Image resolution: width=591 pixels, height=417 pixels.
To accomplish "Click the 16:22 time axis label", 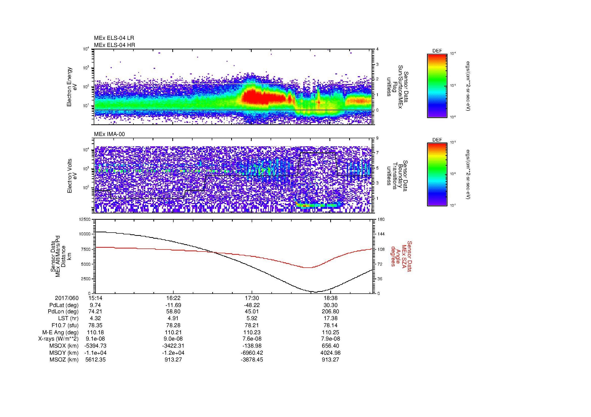I will click(x=174, y=298).
